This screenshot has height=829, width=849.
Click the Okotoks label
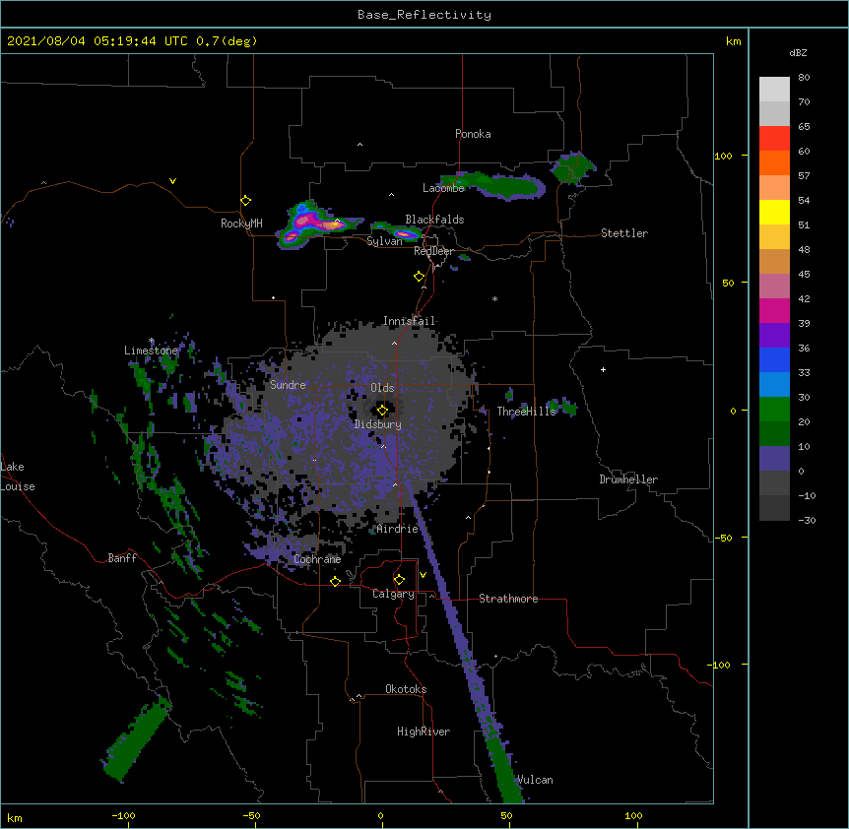point(406,689)
